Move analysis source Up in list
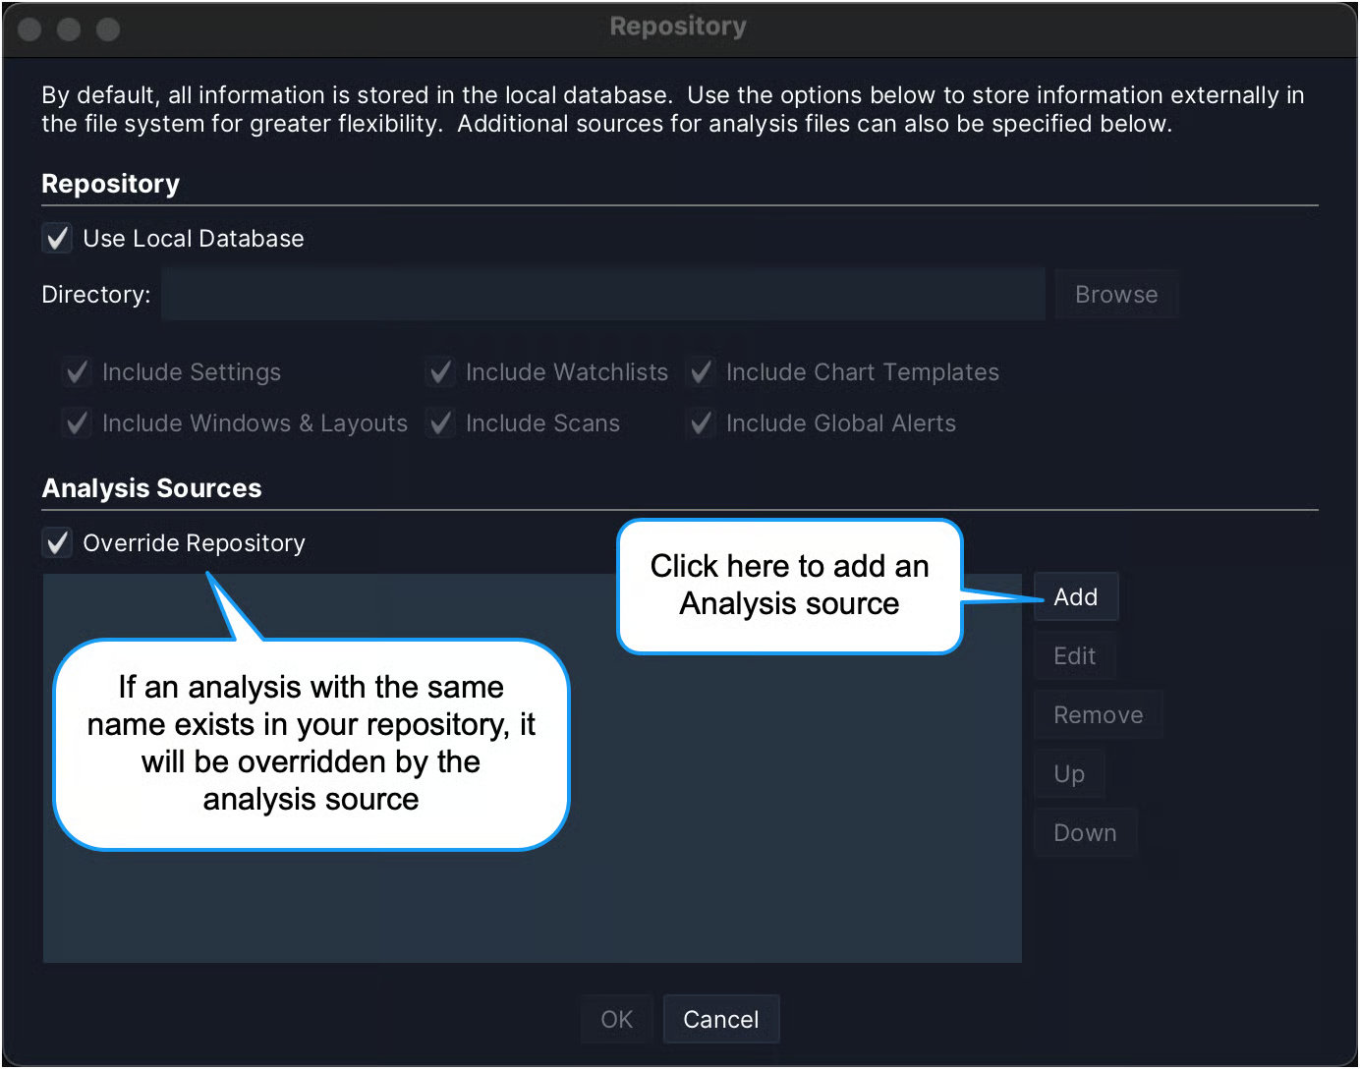Image resolution: width=1360 pixels, height=1069 pixels. (x=1069, y=774)
